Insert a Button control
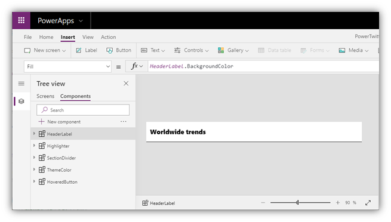The height and width of the screenshot is (222, 391). click(x=124, y=50)
